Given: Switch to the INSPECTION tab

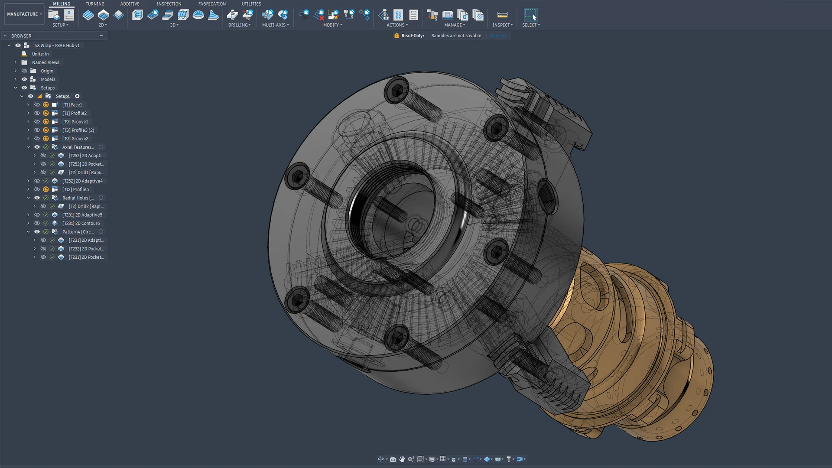Looking at the screenshot, I should coord(169,4).
